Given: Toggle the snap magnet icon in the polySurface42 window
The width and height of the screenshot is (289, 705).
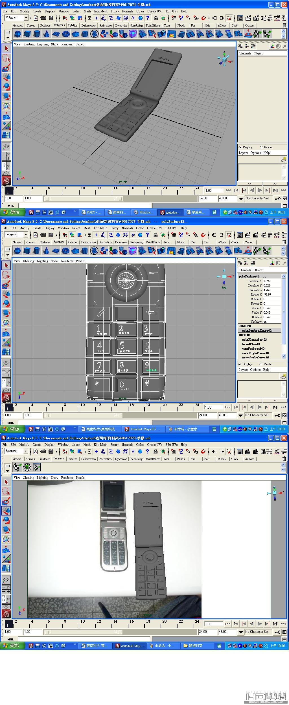Looking at the screenshot, I should point(203,235).
